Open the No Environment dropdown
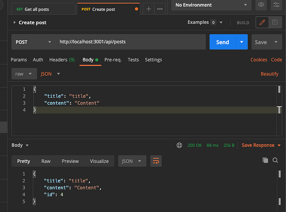Viewport: 286px width, 212px height. click(x=211, y=5)
